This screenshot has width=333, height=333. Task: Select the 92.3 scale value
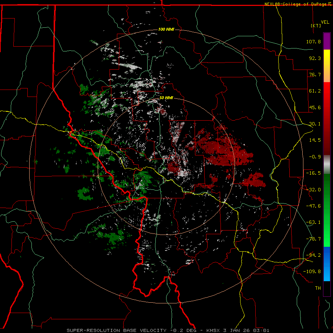pyautogui.click(x=315, y=58)
